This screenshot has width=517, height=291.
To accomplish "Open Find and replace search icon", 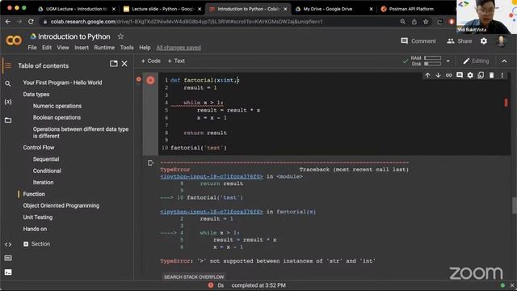I will pyautogui.click(x=8, y=83).
